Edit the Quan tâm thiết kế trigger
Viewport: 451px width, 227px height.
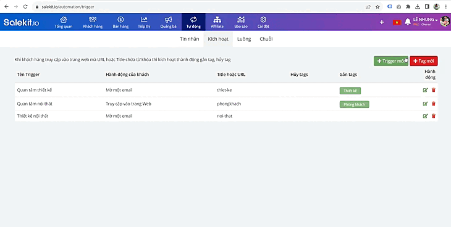pos(425,90)
